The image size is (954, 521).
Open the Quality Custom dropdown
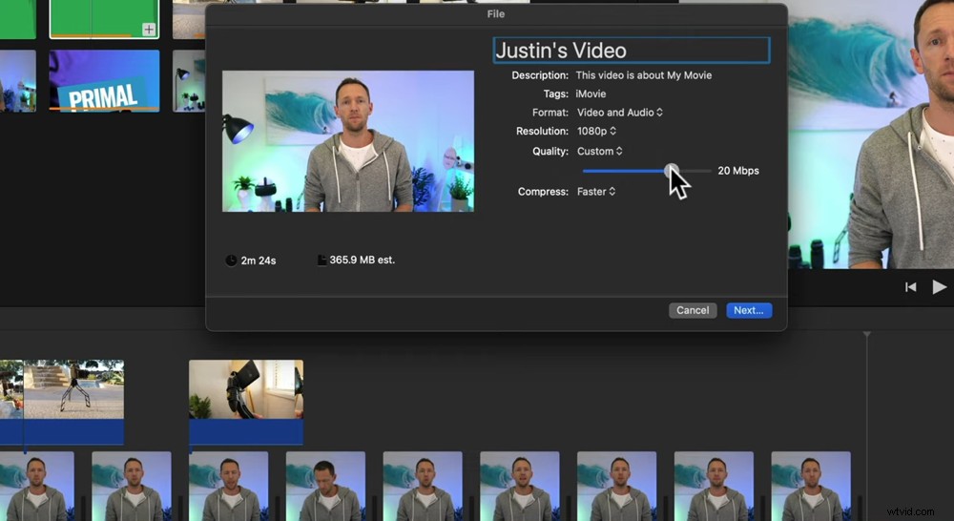click(599, 151)
